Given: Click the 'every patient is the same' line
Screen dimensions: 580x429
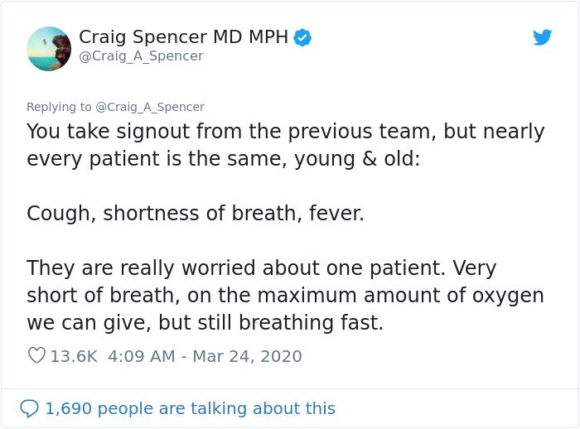Looking at the screenshot, I should pyautogui.click(x=224, y=159).
